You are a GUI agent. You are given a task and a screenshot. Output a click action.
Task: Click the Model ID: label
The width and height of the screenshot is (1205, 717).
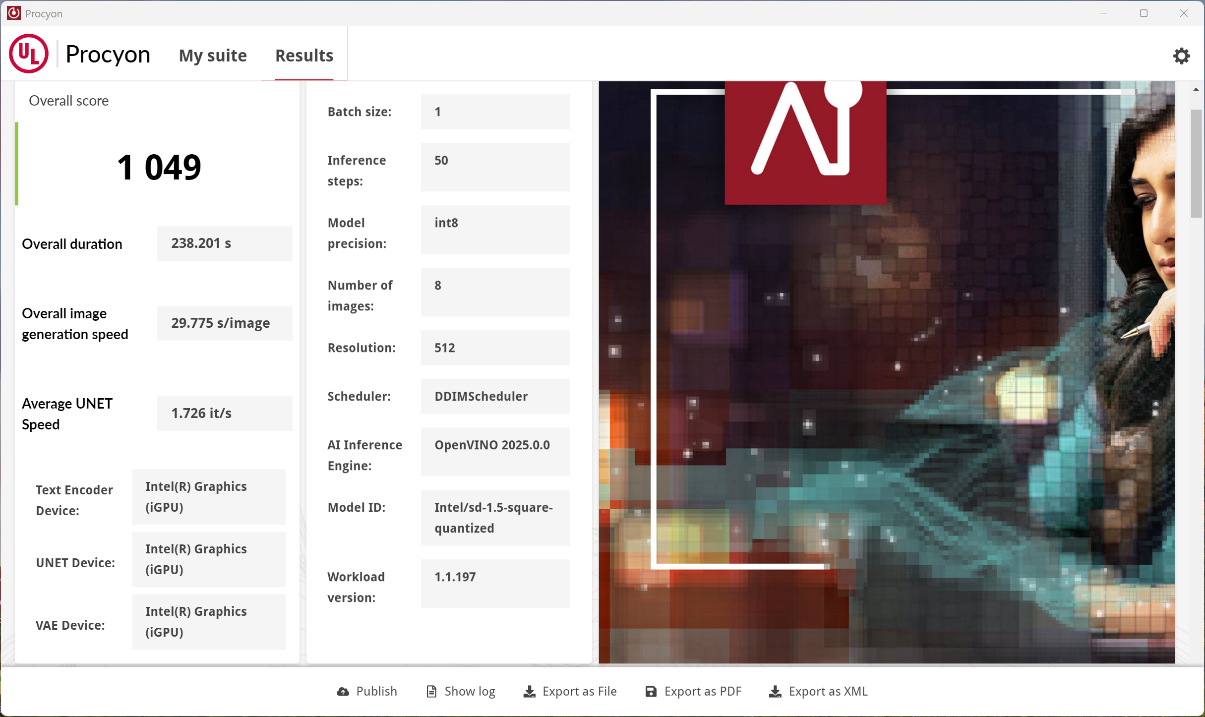(x=356, y=507)
